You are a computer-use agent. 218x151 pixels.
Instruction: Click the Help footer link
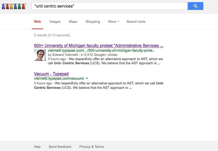tap(37, 147)
